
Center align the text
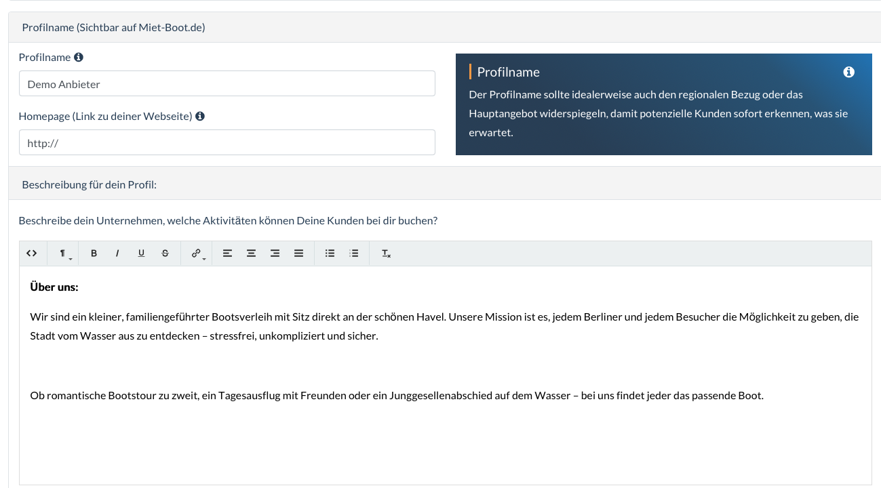(251, 253)
